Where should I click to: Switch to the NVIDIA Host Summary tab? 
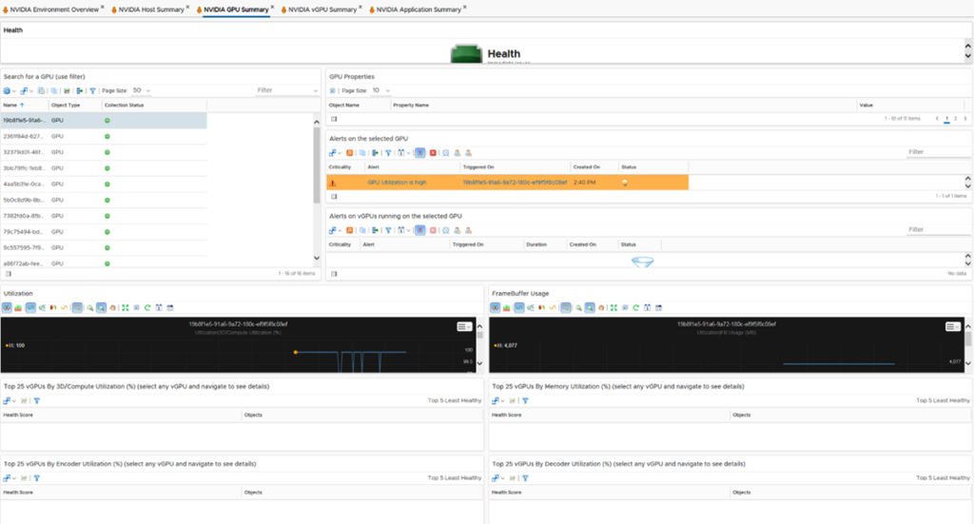point(151,10)
